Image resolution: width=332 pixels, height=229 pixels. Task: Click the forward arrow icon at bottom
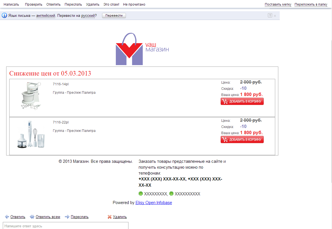pyautogui.click(x=67, y=217)
